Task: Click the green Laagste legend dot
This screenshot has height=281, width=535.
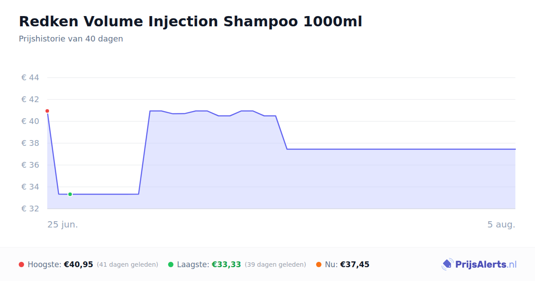Action: tap(171, 264)
